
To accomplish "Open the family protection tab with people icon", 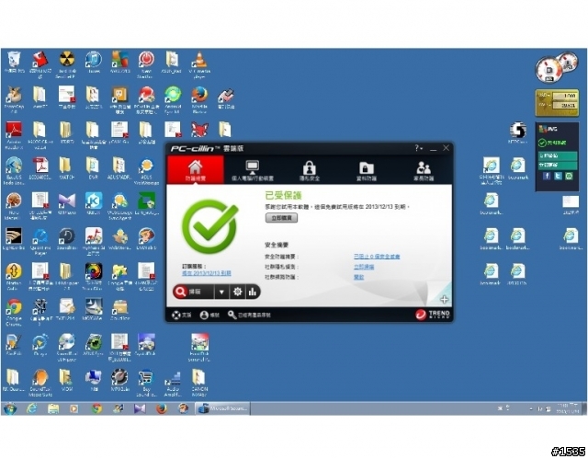I will pos(424,169).
